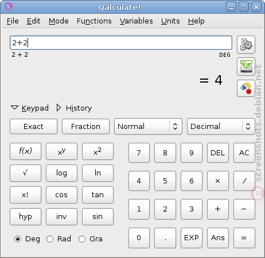Click the square root button
Screen dimensions: 265x258
(x=25, y=173)
